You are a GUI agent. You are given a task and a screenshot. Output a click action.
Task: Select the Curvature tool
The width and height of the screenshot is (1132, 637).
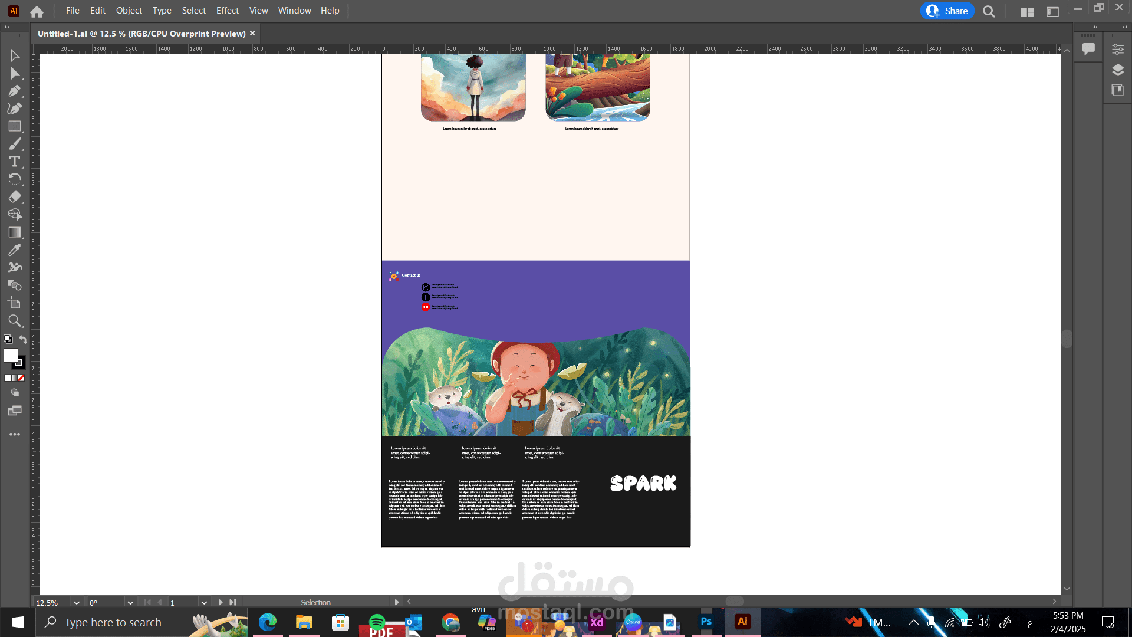[15, 109]
